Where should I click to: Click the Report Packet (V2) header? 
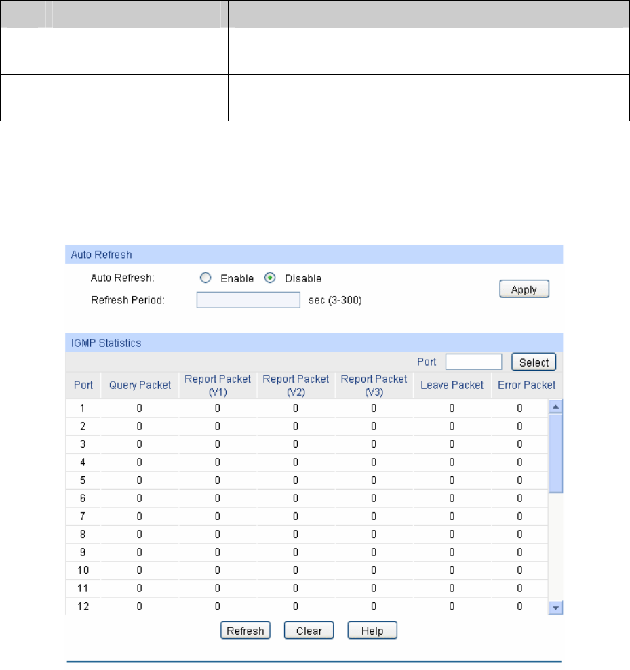pos(296,385)
